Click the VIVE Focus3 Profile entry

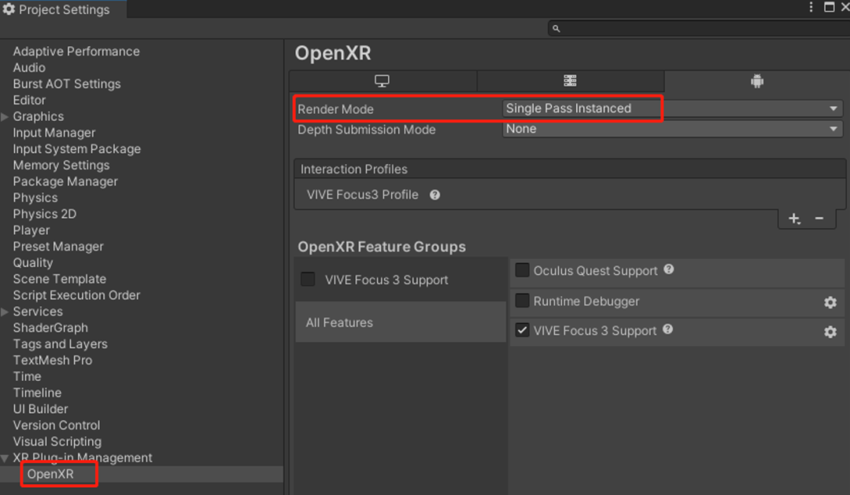tap(362, 195)
